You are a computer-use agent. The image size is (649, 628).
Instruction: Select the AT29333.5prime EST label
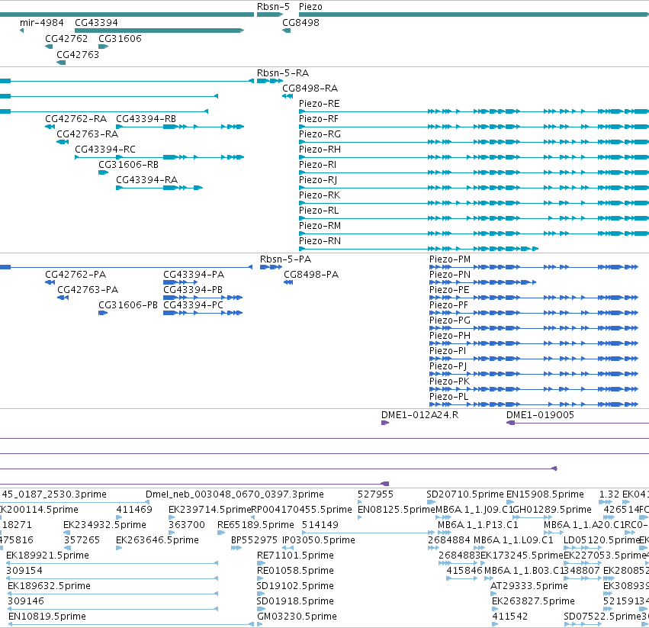tap(529, 586)
